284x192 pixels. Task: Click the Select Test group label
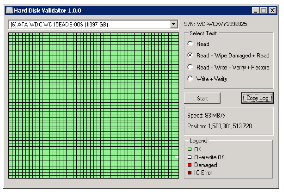coord(203,33)
